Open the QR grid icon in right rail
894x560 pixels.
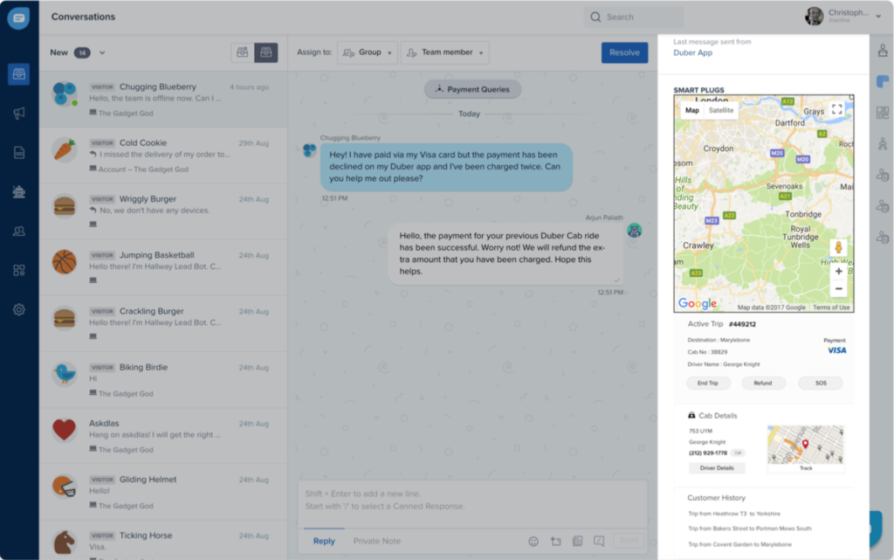coord(883,113)
